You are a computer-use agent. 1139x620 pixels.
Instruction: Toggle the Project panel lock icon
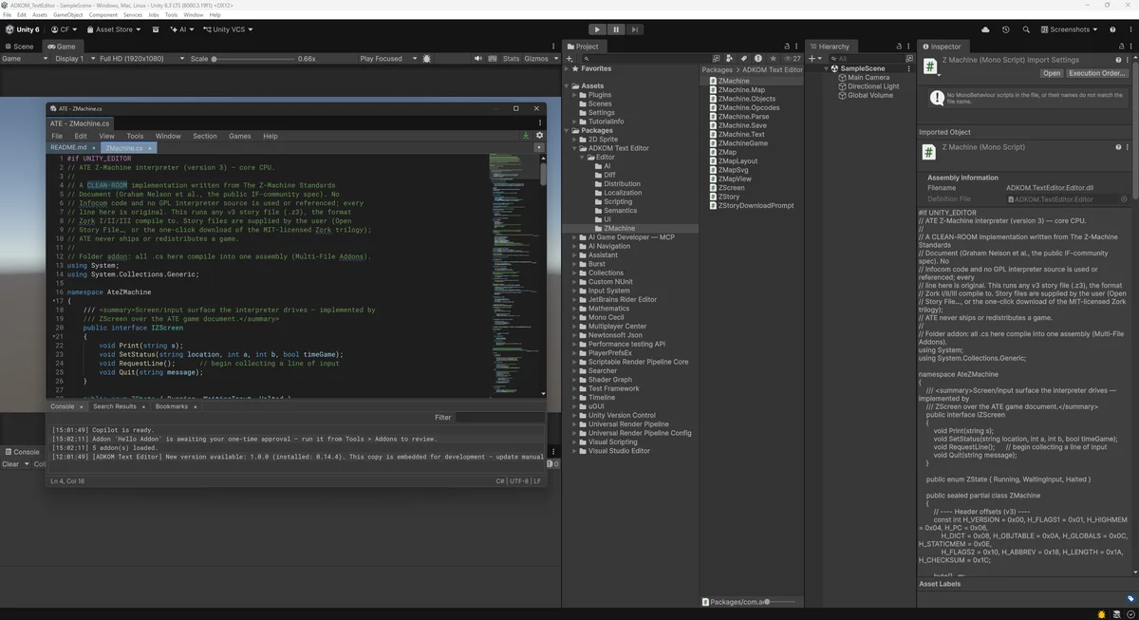(x=788, y=46)
